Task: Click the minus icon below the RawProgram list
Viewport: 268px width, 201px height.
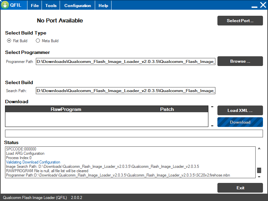Action: tap(212, 126)
